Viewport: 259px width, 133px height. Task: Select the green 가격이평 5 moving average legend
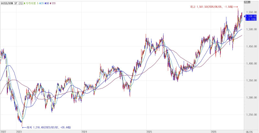tap(31, 3)
